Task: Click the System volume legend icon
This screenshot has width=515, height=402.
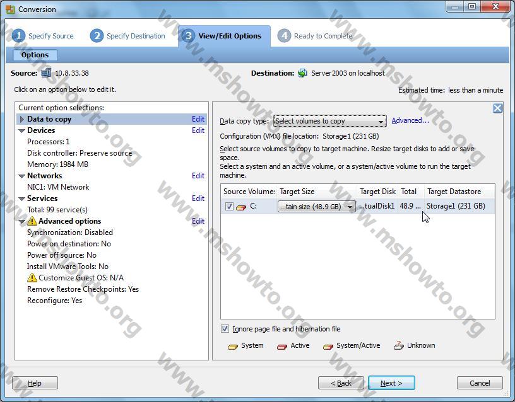Action: [232, 347]
